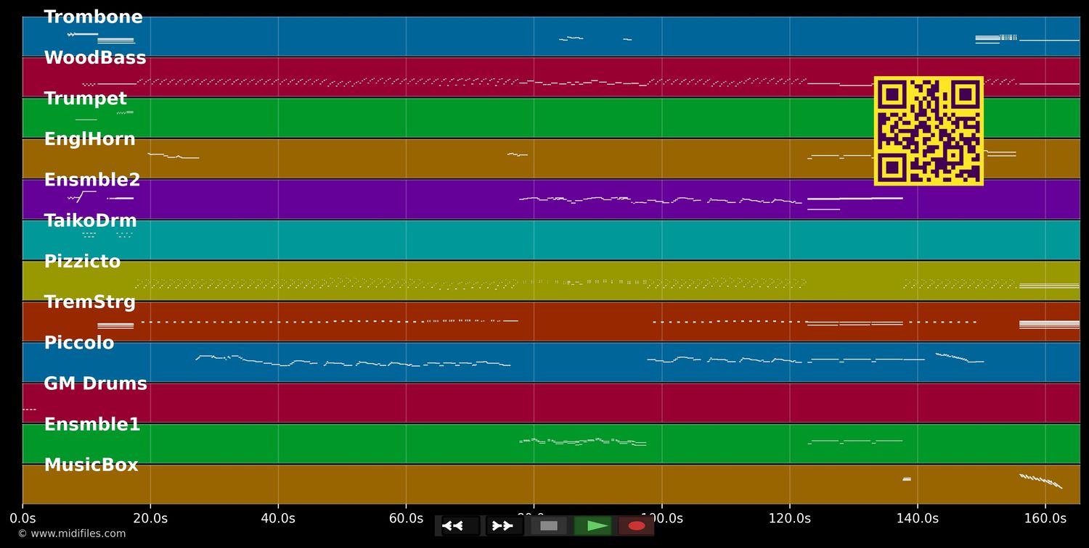Screen dimensions: 1089x548
Task: Click the rewind button
Action: (460, 526)
